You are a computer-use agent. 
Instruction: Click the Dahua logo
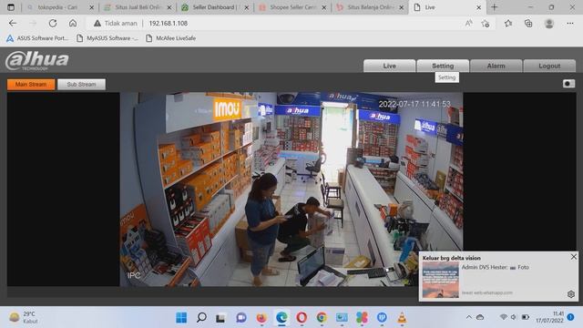37,61
